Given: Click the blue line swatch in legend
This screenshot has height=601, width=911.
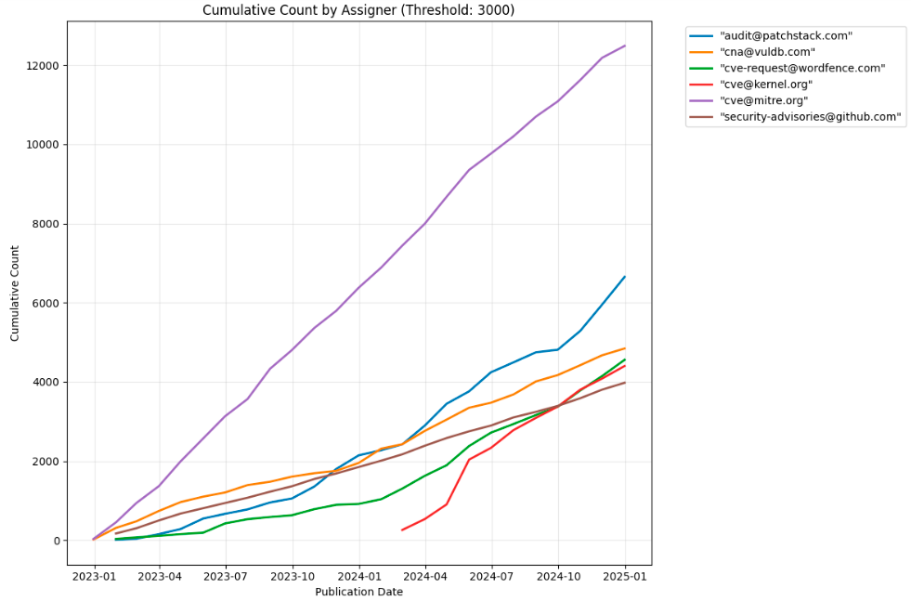Looking at the screenshot, I should [701, 36].
